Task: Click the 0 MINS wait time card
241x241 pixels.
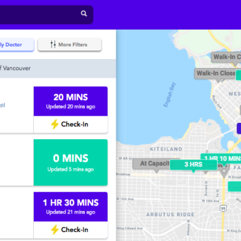Action: point(70,163)
